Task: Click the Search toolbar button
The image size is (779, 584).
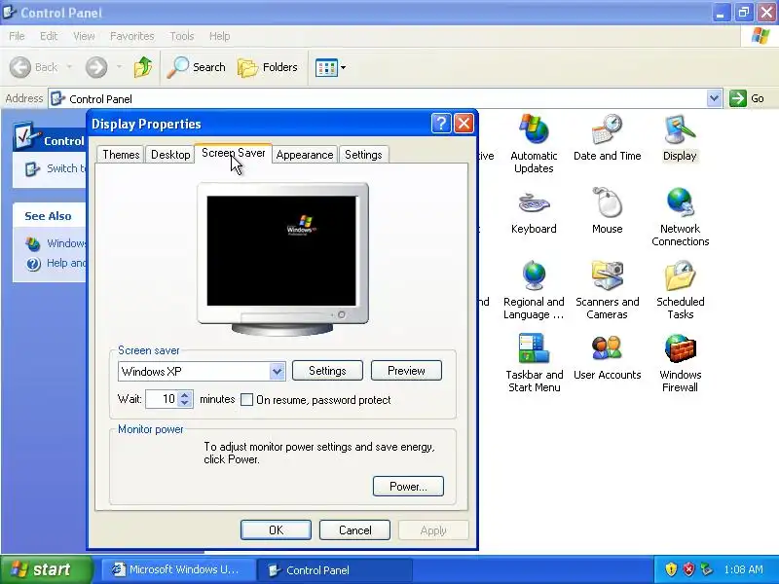Action: coord(197,67)
